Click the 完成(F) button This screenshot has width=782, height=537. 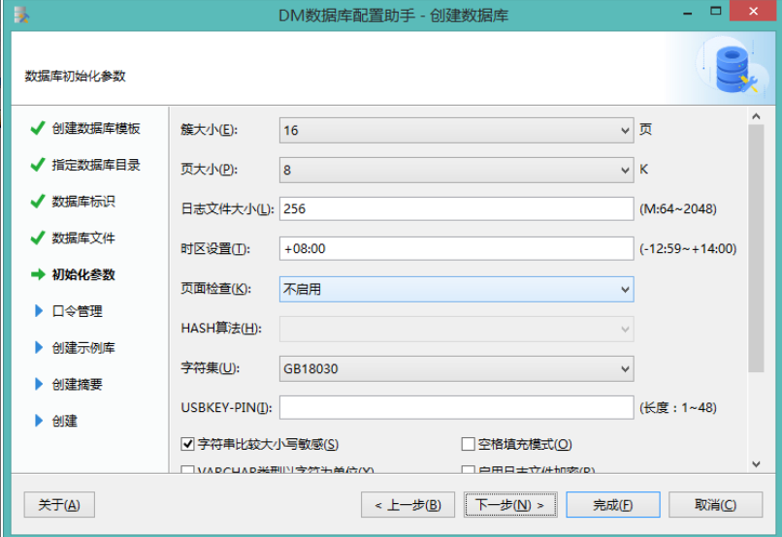pyautogui.click(x=613, y=505)
